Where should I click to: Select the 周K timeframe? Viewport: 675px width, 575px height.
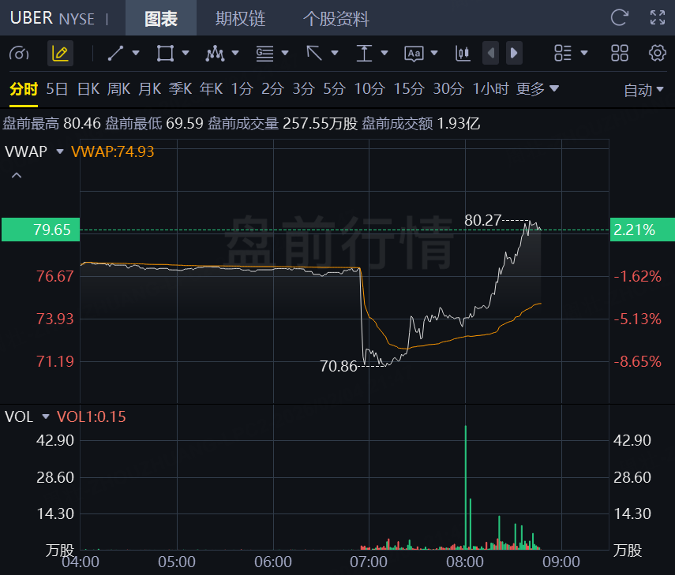[118, 89]
